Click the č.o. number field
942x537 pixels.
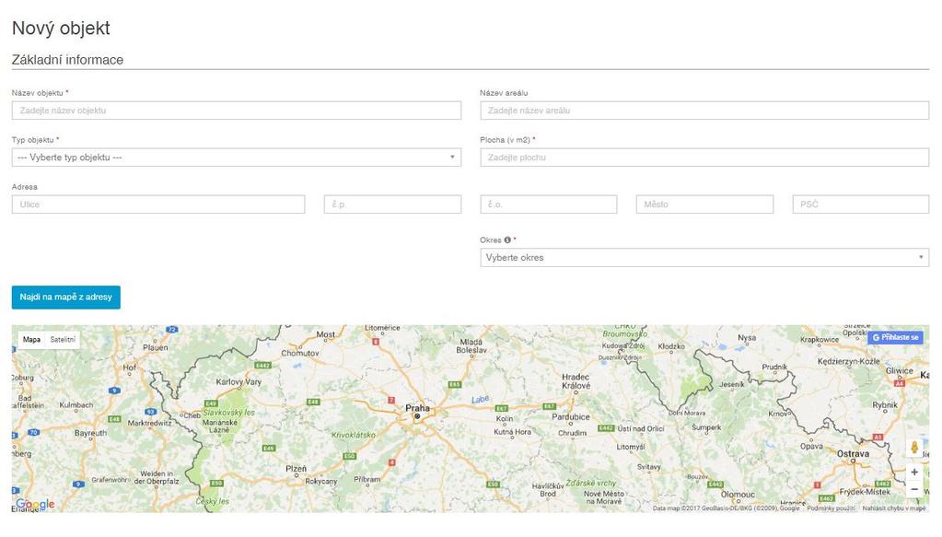549,204
